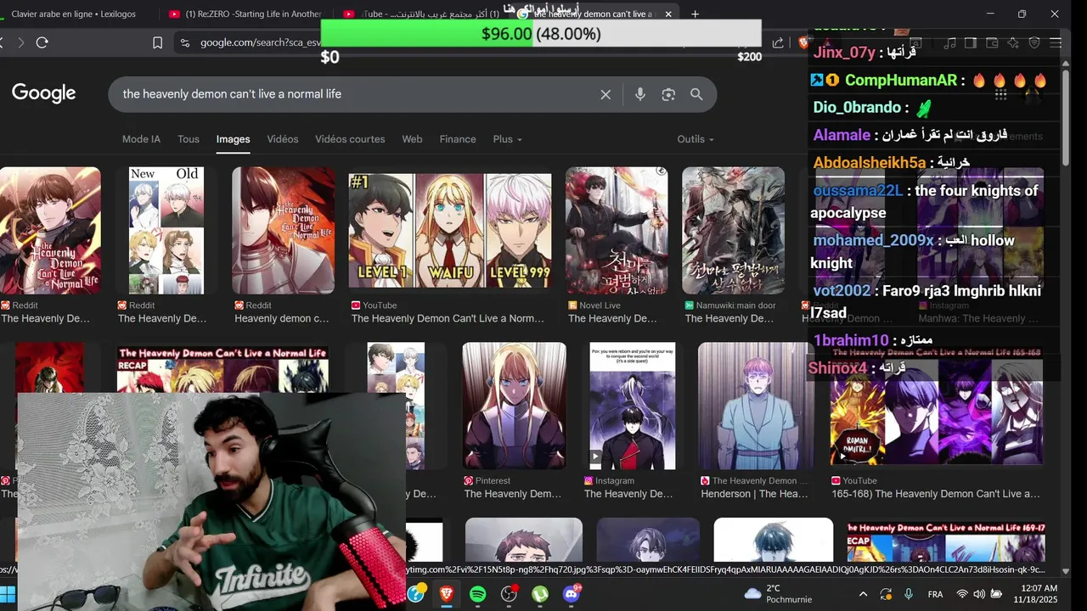Open the weather widget showing 2°C
1087x611 pixels.
tap(778, 594)
